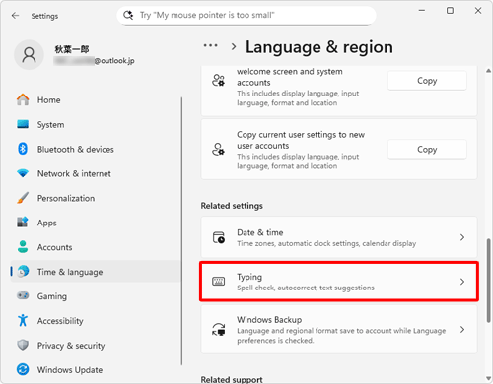Click the Date & time calendar clock icon
Screen dimensions: 493x384
click(219, 237)
